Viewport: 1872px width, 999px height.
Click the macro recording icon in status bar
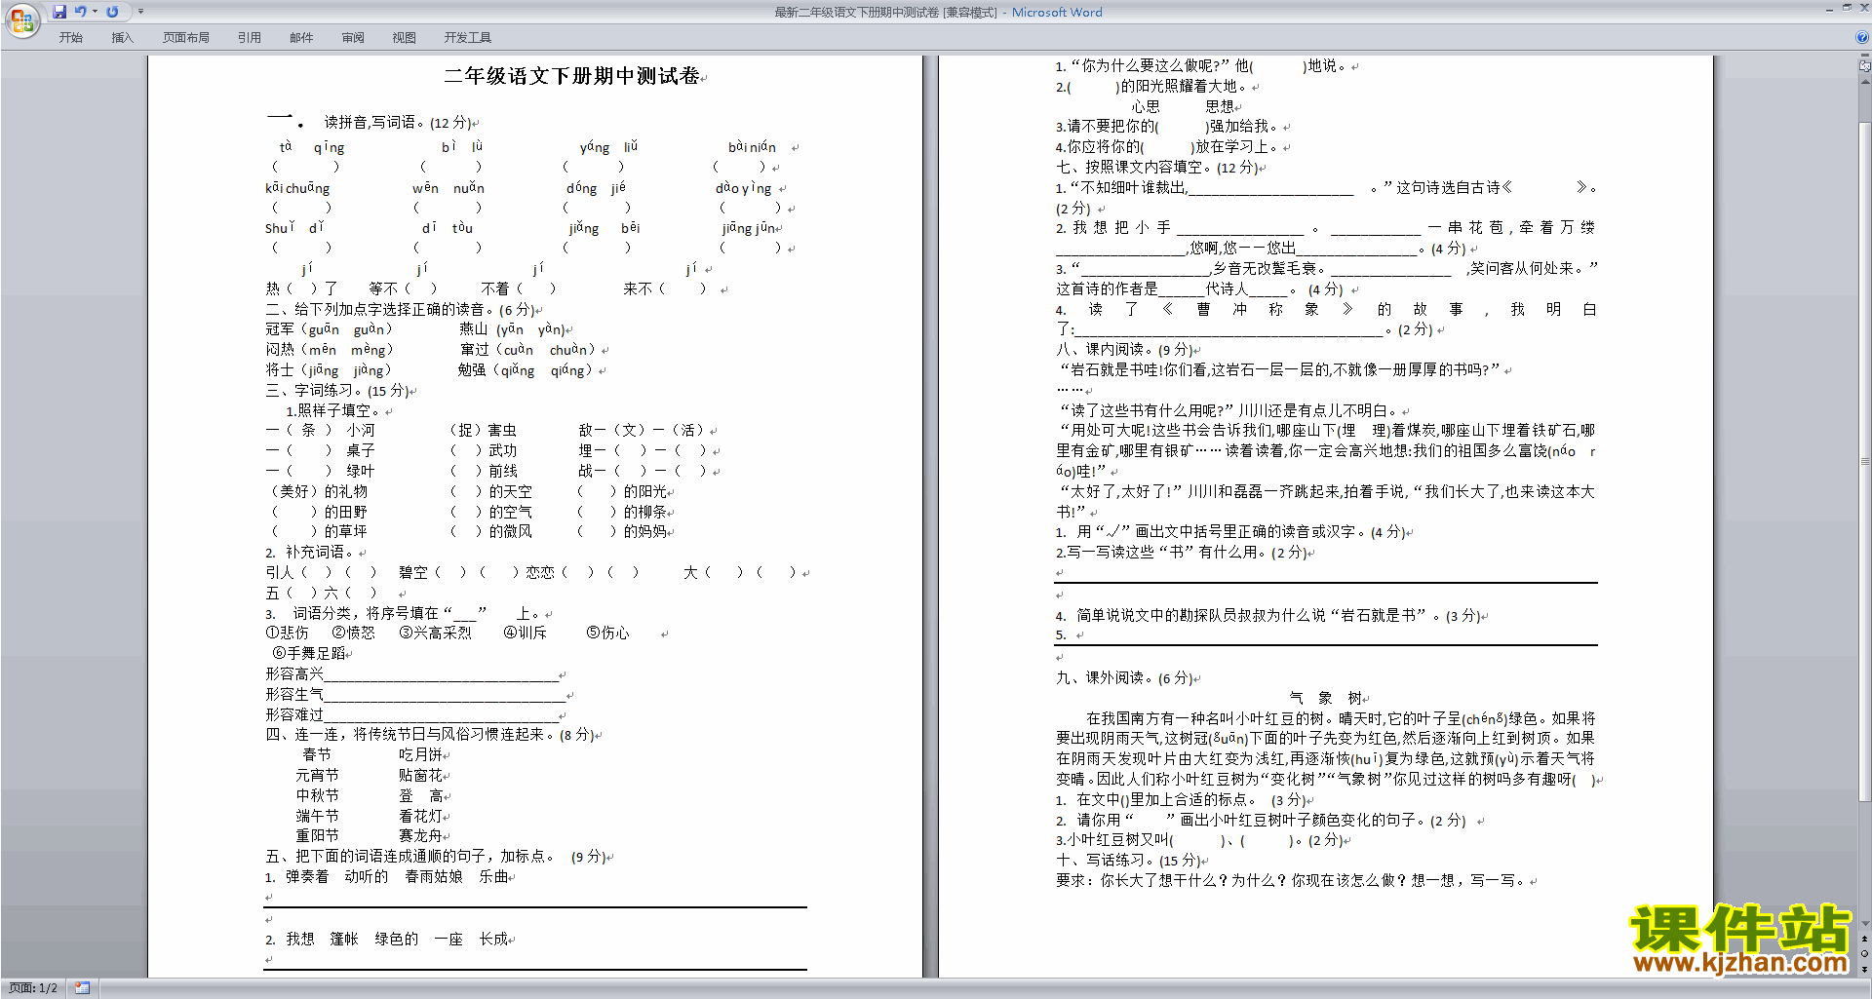click(82, 988)
